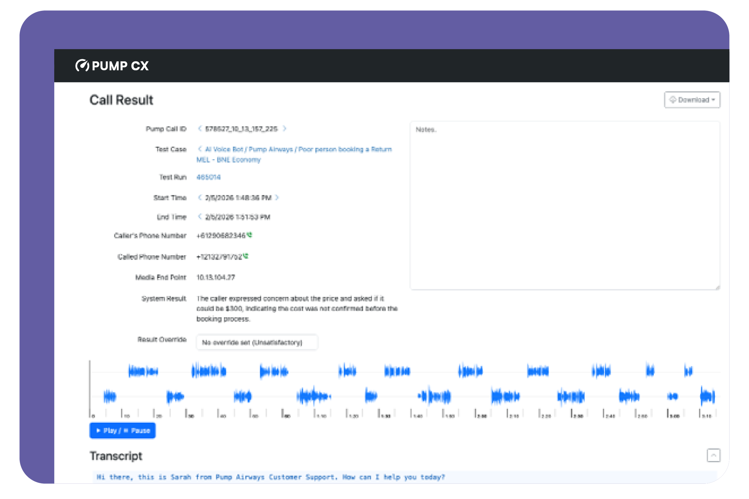Image resolution: width=749 pixels, height=499 pixels.
Task: Click previous chevron beside End Time
Action: 200,217
